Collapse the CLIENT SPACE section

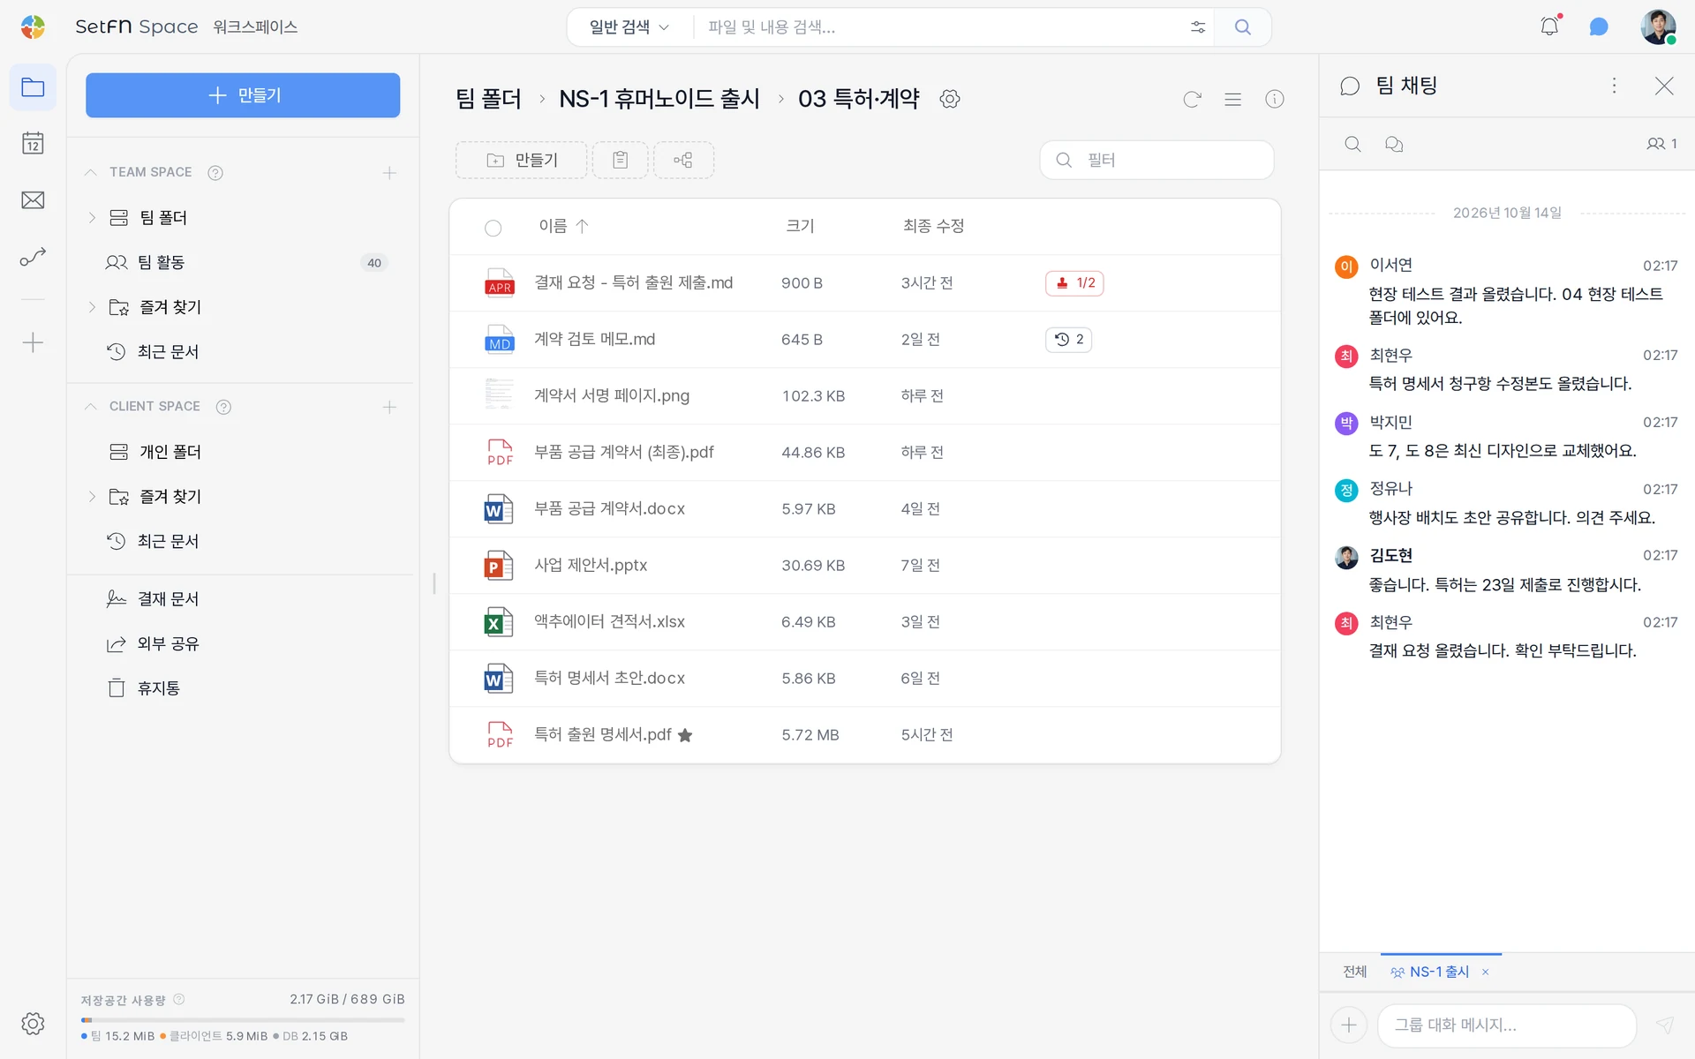click(x=90, y=406)
